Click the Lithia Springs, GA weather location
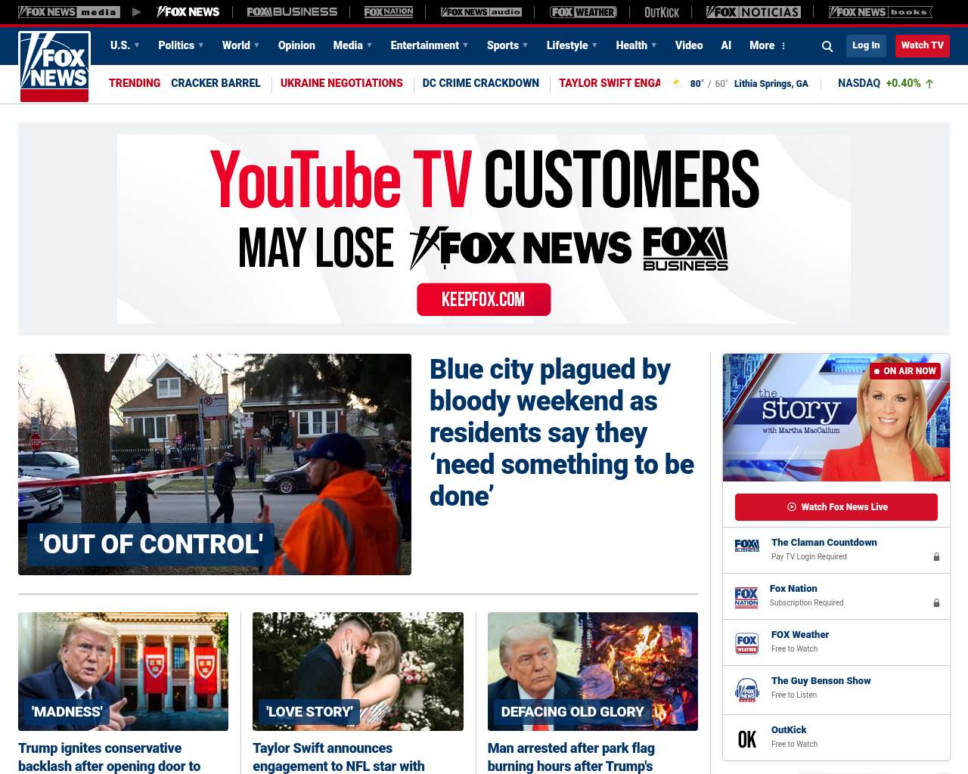The height and width of the screenshot is (774, 968). 771,84
